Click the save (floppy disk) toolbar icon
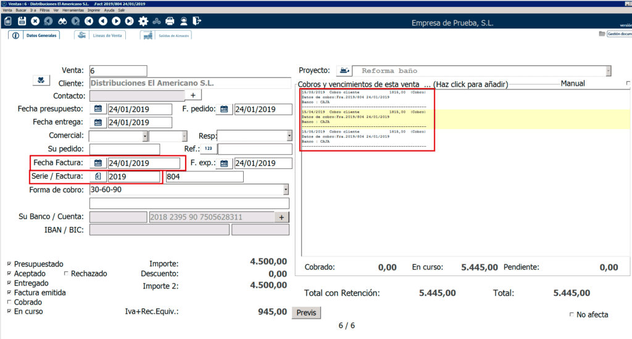Image resolution: width=632 pixels, height=339 pixels. (x=22, y=21)
